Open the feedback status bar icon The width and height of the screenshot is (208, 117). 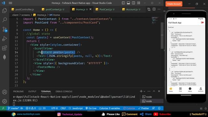153,108
